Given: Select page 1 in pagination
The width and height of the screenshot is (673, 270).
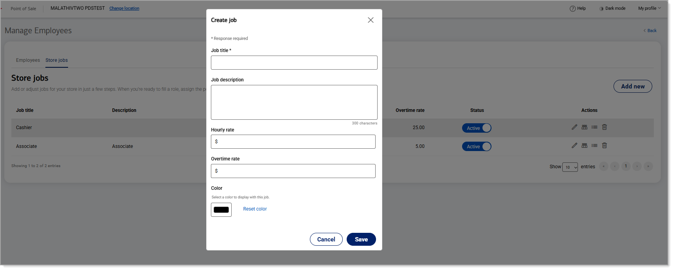Looking at the screenshot, I should coord(626,166).
